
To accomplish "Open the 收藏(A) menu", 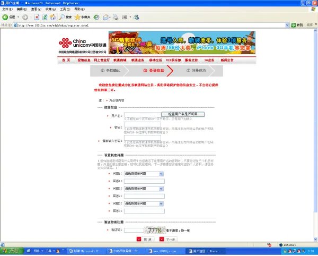I will click(x=50, y=9).
